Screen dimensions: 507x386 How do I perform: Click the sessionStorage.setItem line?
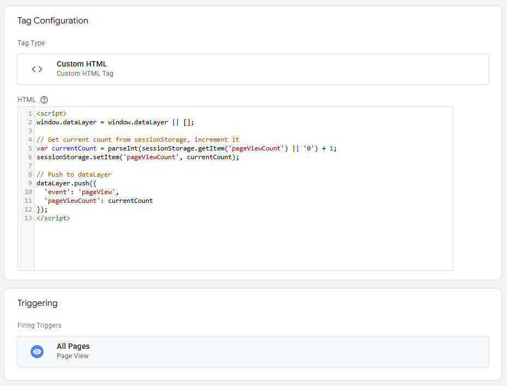pyautogui.click(x=138, y=157)
